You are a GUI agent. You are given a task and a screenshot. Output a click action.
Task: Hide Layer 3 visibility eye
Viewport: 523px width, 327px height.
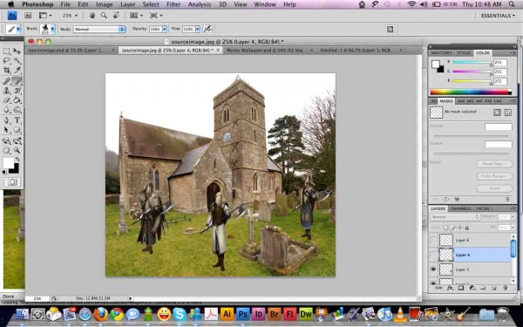tap(433, 269)
